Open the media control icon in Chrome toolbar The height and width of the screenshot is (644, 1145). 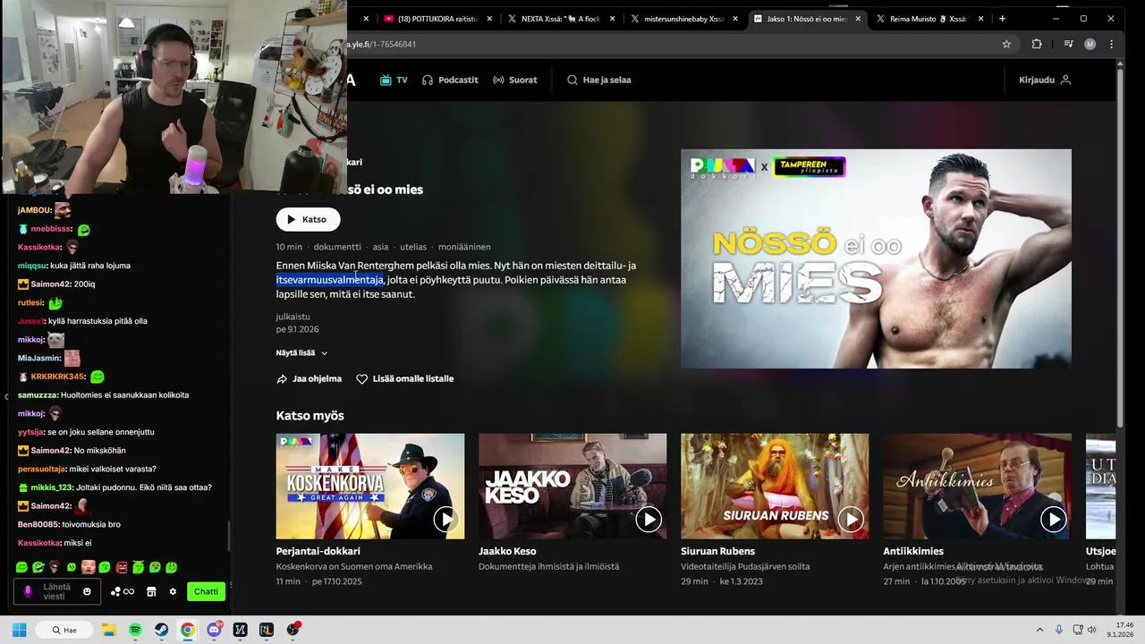(1068, 44)
